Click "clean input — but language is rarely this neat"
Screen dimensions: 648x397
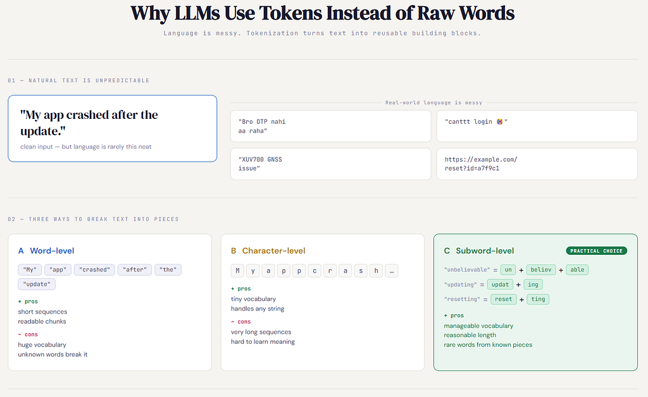(86, 147)
